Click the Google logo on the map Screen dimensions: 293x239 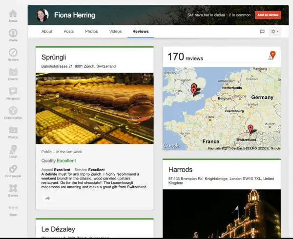coord(171,145)
